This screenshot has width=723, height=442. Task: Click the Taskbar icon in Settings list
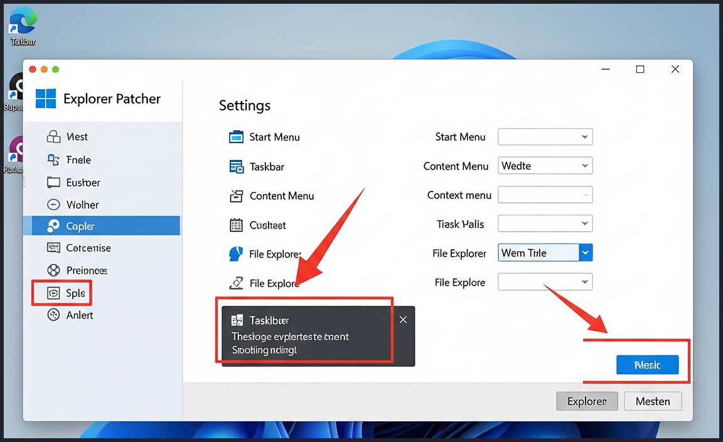pyautogui.click(x=236, y=167)
